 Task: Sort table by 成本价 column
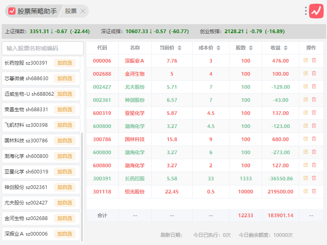point(218,48)
